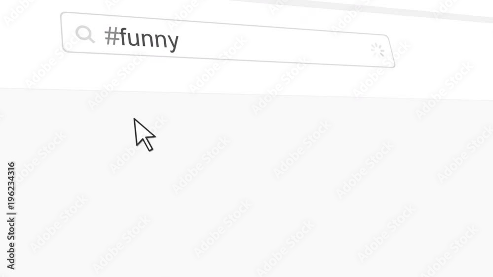Click the loading spinner in the search box
493x277 pixels.
click(378, 50)
